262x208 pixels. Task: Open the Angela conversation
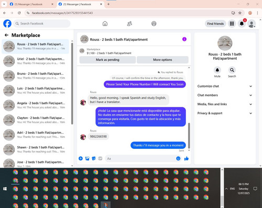click(36, 105)
